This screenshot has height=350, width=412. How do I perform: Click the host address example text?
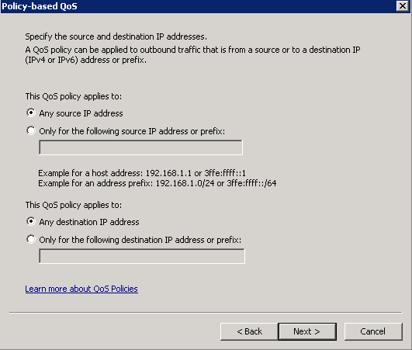[142, 173]
